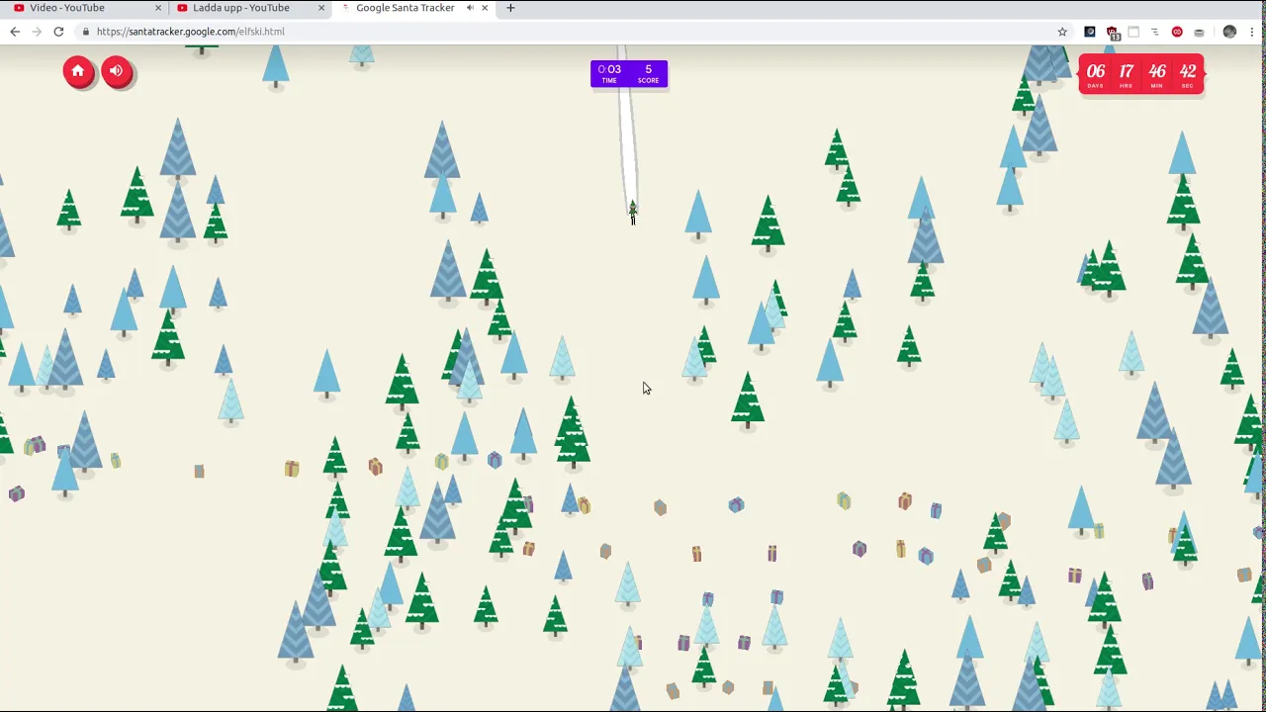Image resolution: width=1266 pixels, height=712 pixels.
Task: Go back to previous page
Action: pos(15,32)
